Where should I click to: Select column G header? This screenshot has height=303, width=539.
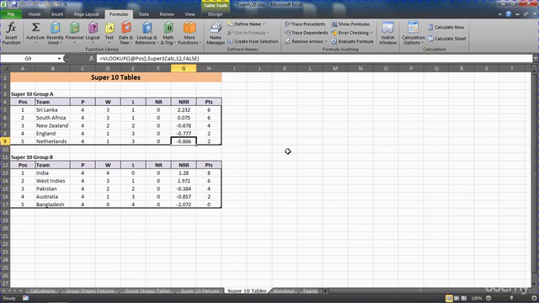tap(184, 68)
